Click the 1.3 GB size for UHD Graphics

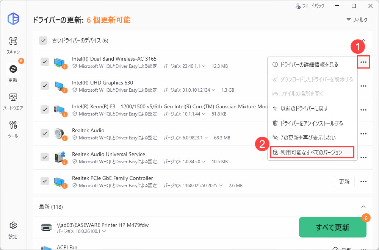[x=228, y=90]
